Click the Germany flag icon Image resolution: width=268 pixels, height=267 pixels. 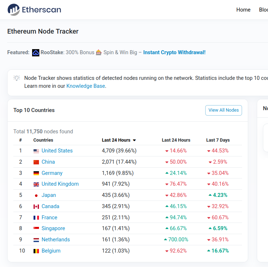click(36, 173)
